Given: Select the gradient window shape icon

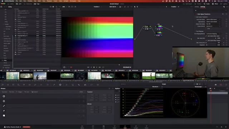Looking at the screenshot, I should [4, 115].
